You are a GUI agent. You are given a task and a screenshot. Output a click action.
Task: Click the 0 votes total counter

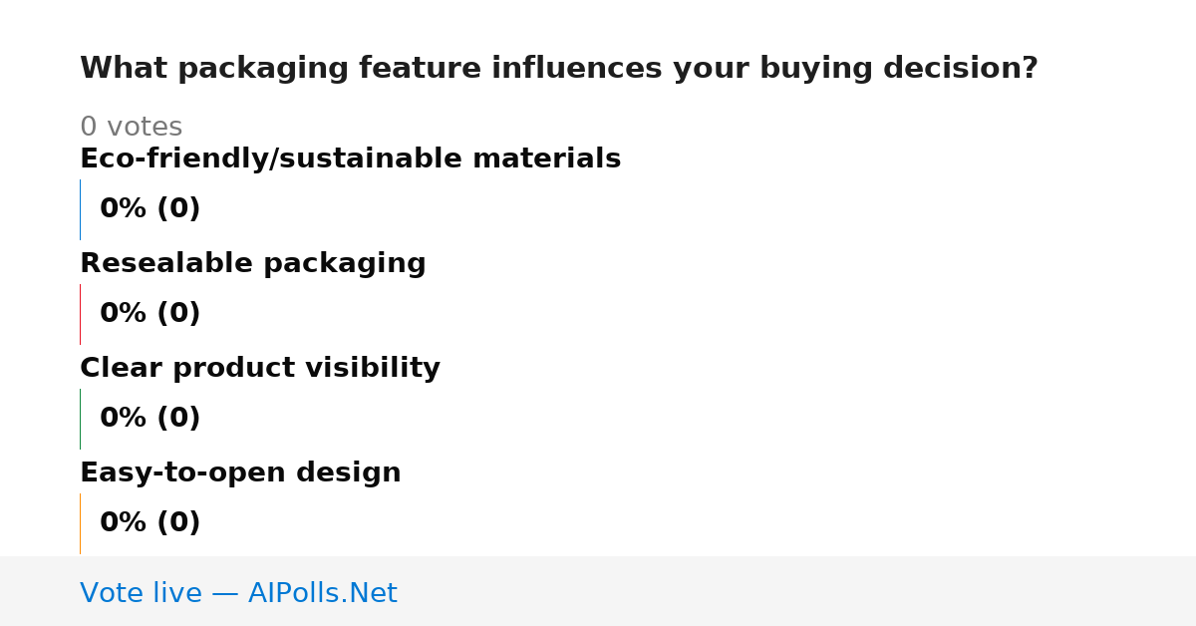(132, 127)
